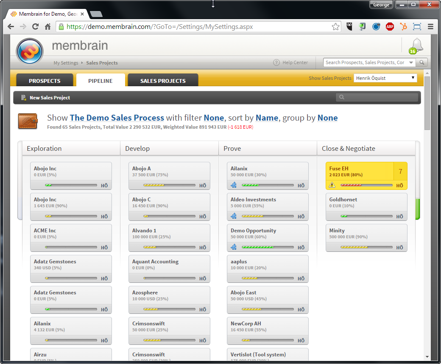The image size is (441, 364).
Task: Click the AdBlock Plus extension icon
Action: pos(390,27)
